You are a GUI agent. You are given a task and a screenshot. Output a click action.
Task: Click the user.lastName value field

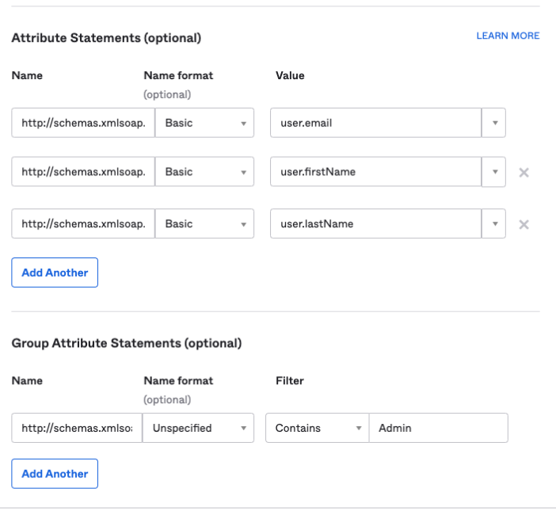375,224
